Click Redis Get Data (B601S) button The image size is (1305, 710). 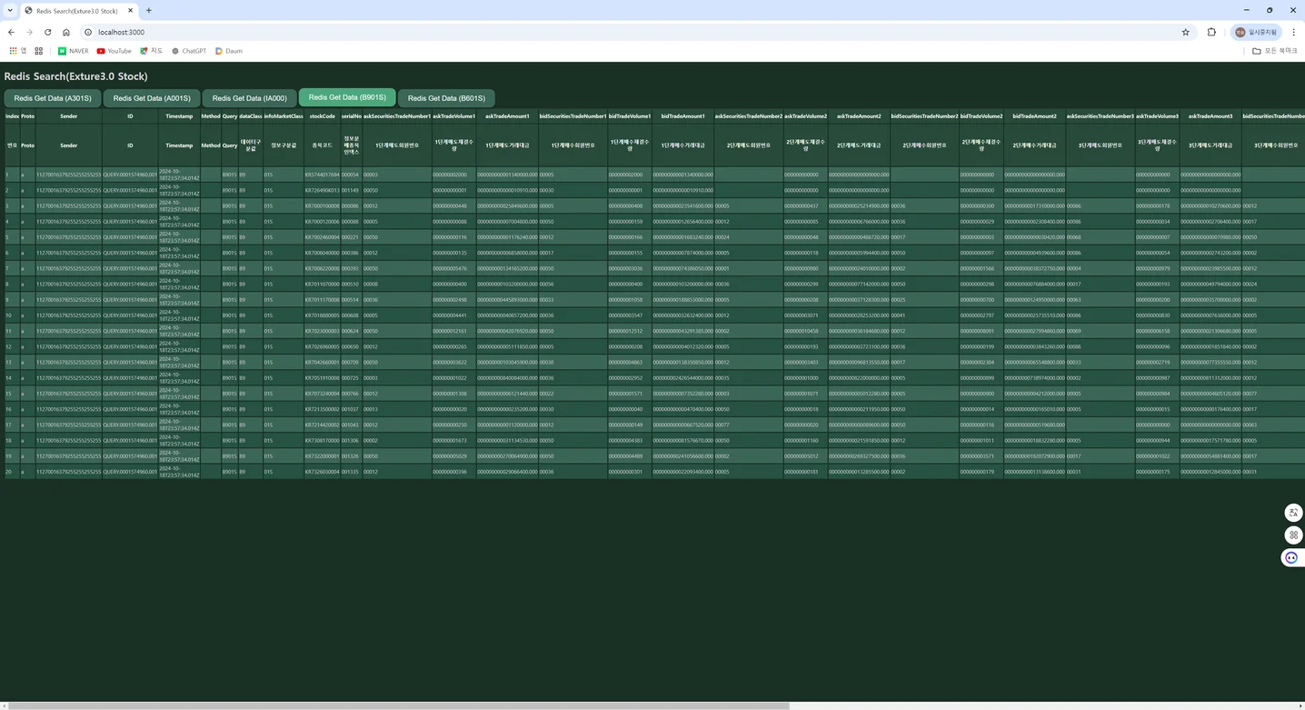[446, 98]
